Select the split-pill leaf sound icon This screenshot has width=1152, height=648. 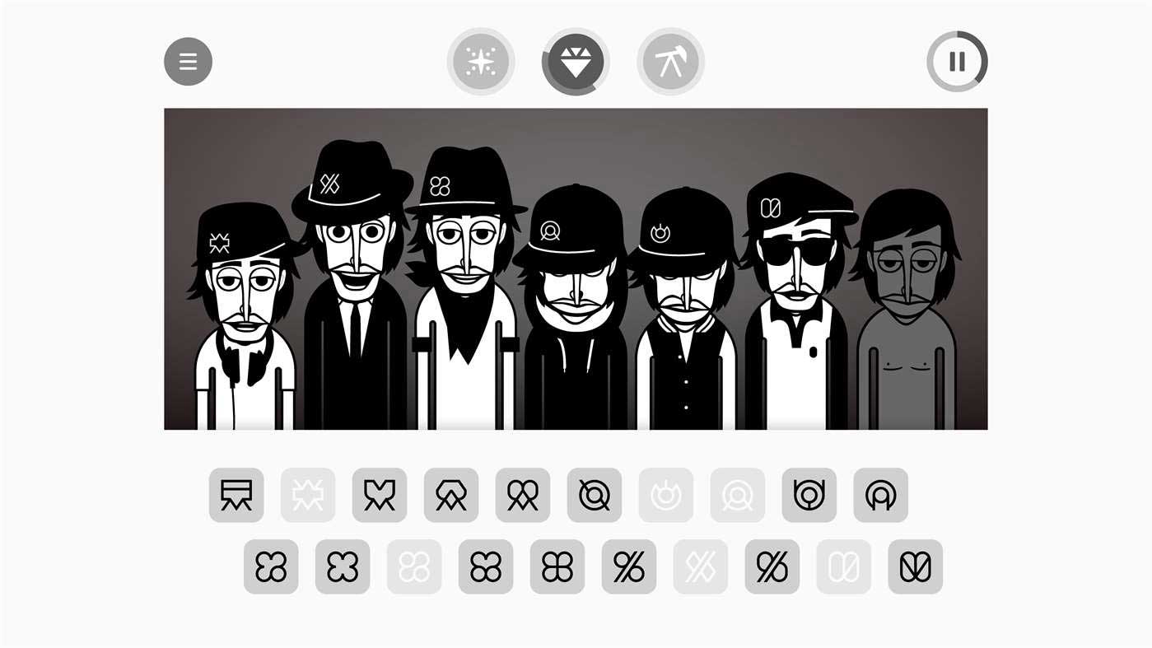916,566
